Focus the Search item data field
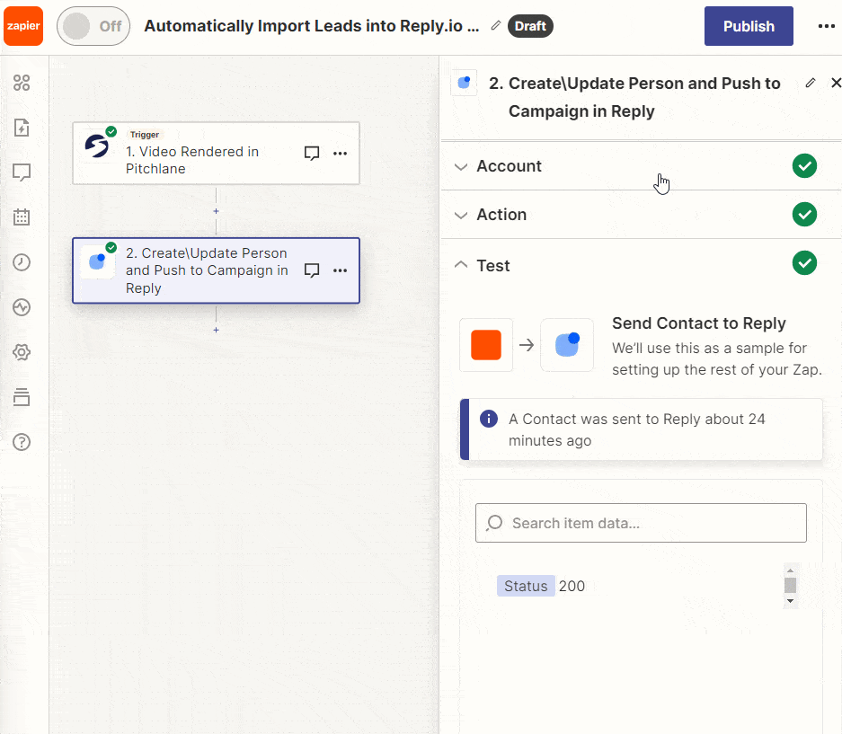The height and width of the screenshot is (734, 842). (x=641, y=523)
